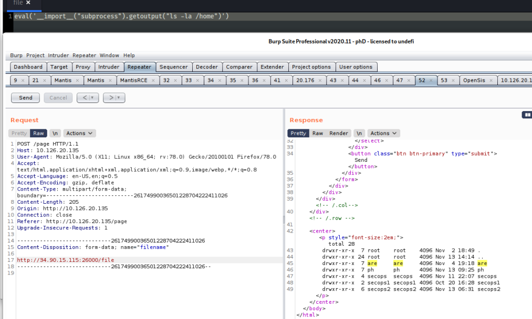Click the 'total 28' response line
Viewport: 532px width, 319px height.
tap(341, 244)
